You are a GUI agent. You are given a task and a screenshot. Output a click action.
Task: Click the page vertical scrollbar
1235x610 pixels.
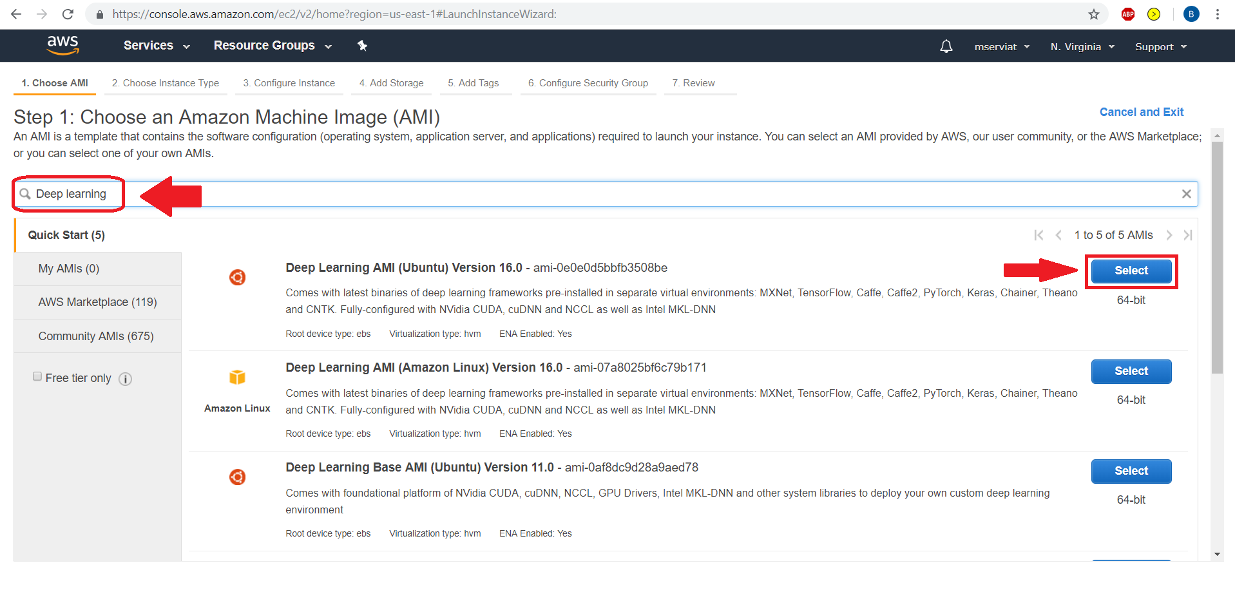click(x=1217, y=258)
